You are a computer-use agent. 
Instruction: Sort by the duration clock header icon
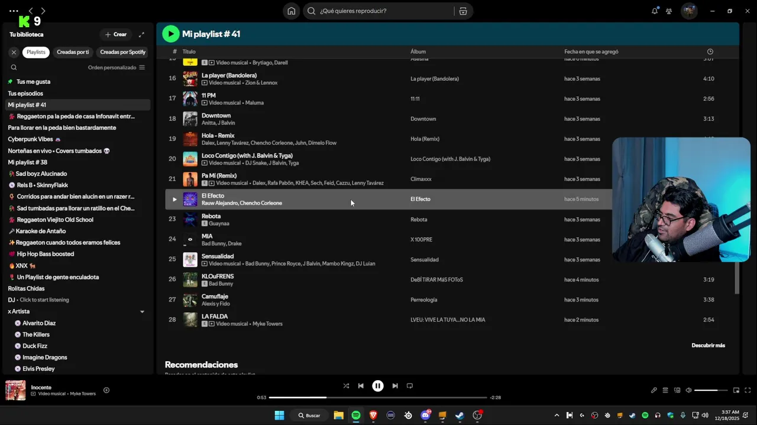click(x=710, y=51)
